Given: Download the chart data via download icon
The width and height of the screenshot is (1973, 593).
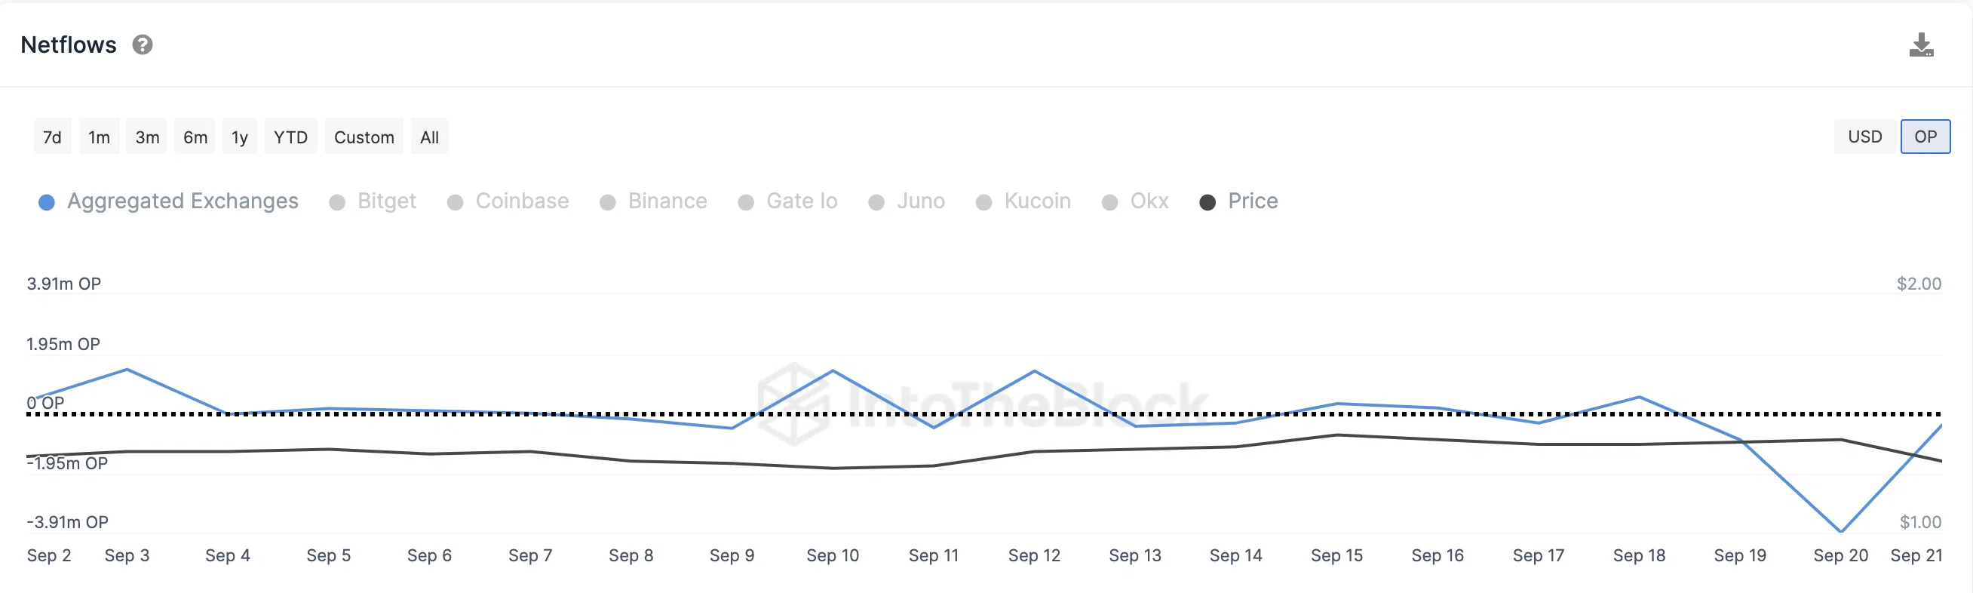Looking at the screenshot, I should coord(1920,45).
